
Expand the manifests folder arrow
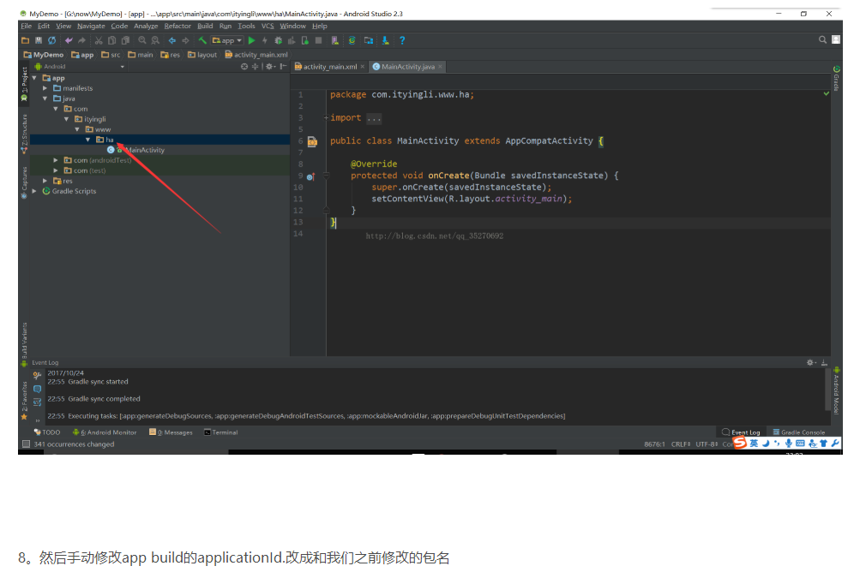[45, 88]
